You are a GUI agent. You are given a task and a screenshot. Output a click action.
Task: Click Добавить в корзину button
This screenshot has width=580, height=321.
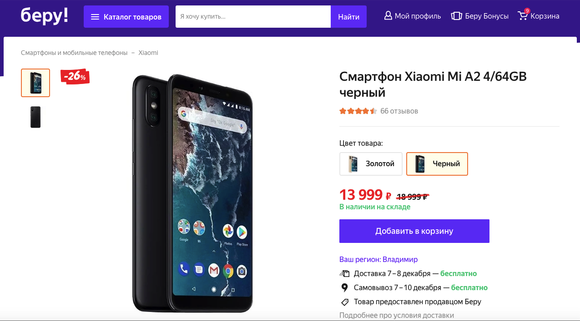(414, 231)
